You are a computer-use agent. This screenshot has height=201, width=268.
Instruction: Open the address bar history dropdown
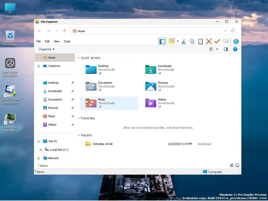(225, 31)
